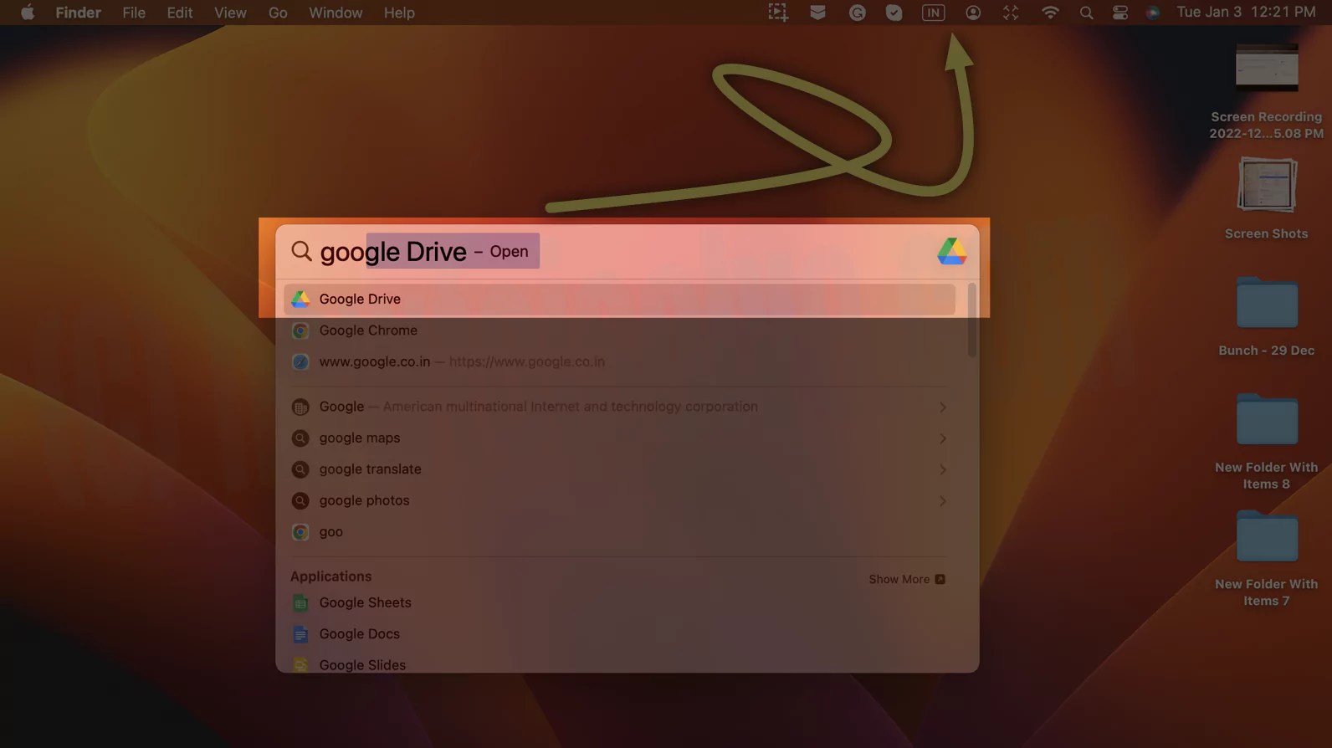
Task: Expand the Google corporation result chevron
Action: click(x=943, y=407)
